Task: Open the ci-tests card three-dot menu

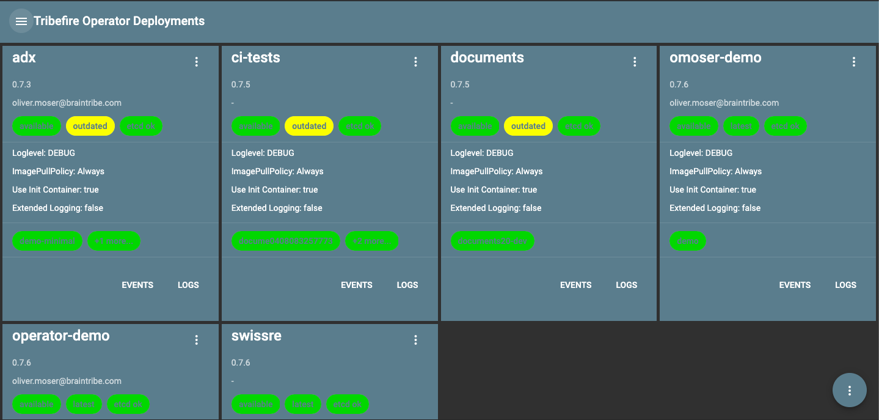Action: tap(415, 62)
